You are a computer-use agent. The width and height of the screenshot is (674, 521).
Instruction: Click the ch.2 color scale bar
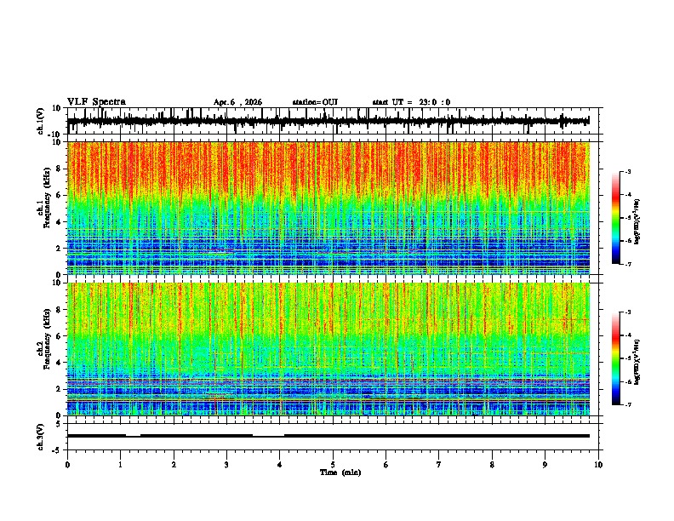(x=615, y=358)
